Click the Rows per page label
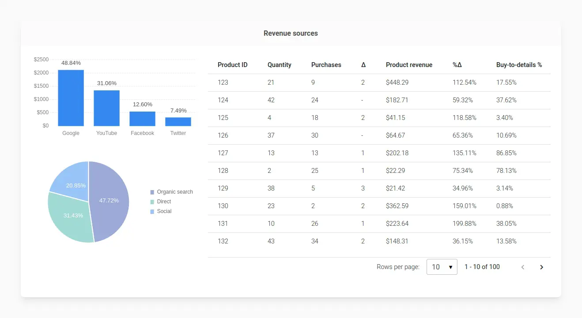 click(x=398, y=267)
